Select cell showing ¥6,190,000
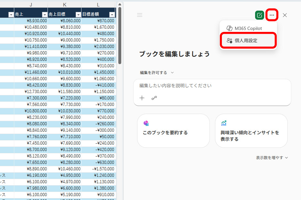 (31, 175)
